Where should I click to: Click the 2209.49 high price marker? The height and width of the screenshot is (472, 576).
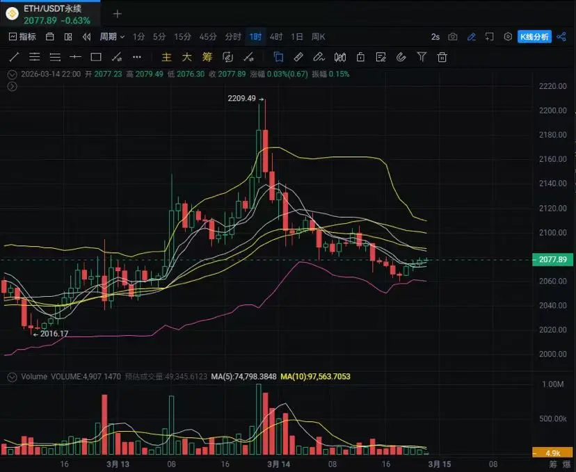[x=241, y=99]
